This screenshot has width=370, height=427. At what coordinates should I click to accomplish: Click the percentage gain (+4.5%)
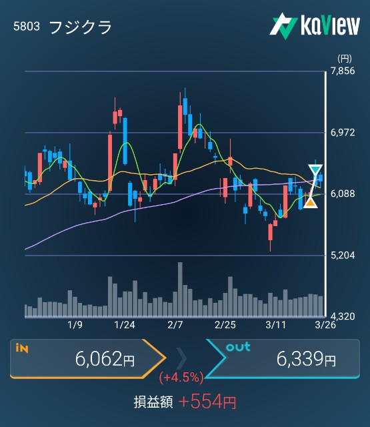pos(181,378)
